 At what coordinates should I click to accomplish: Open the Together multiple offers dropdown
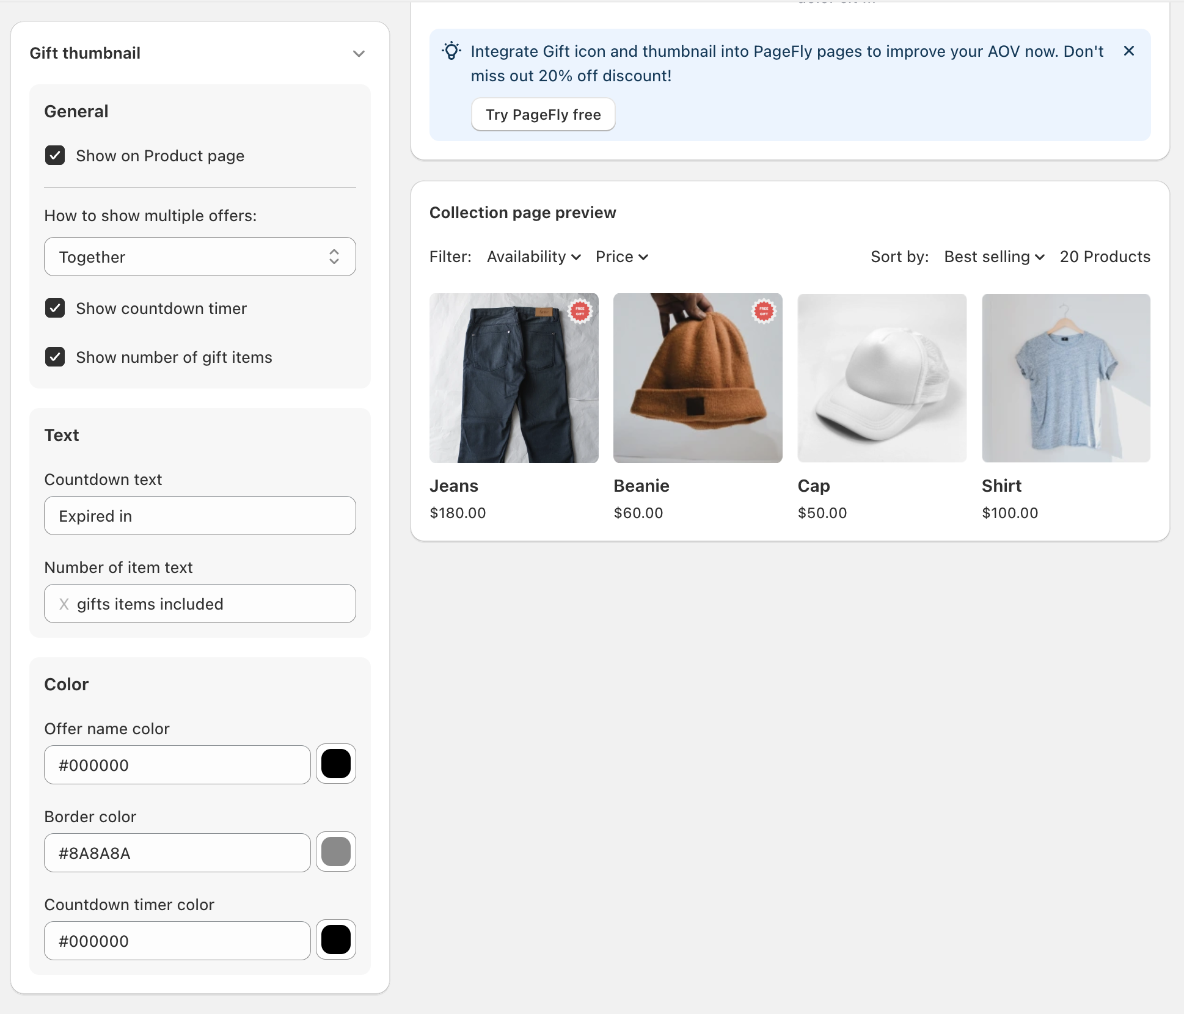click(x=200, y=257)
